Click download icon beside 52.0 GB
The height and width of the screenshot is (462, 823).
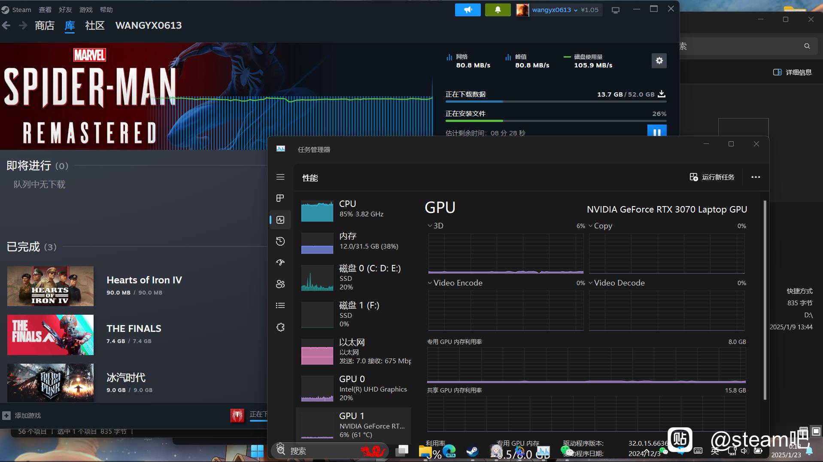tap(662, 94)
